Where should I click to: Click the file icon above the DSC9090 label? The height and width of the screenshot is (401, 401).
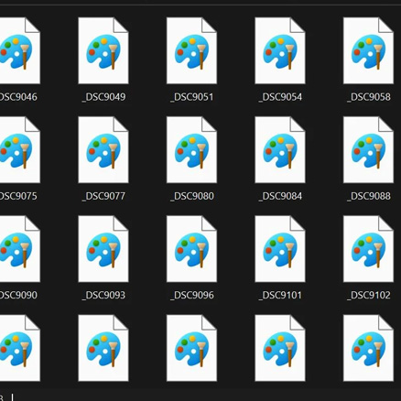coord(20,249)
